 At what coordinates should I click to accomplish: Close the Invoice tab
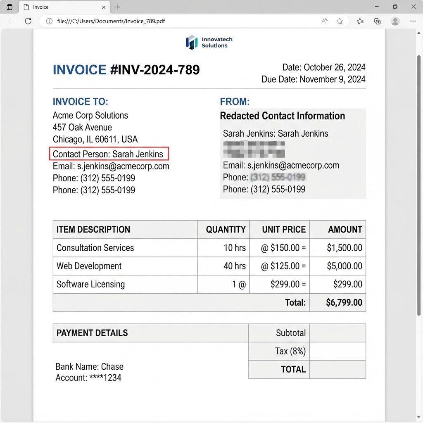104,7
